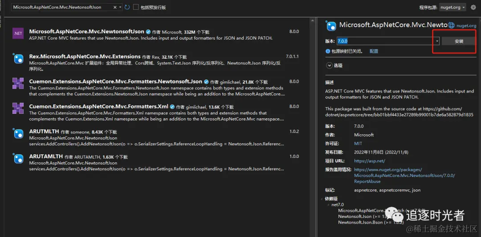
Task: Select the Microsoft.AspNetCore.Mvc.NewtonsoftJson package title
Action: pyautogui.click(x=86, y=32)
